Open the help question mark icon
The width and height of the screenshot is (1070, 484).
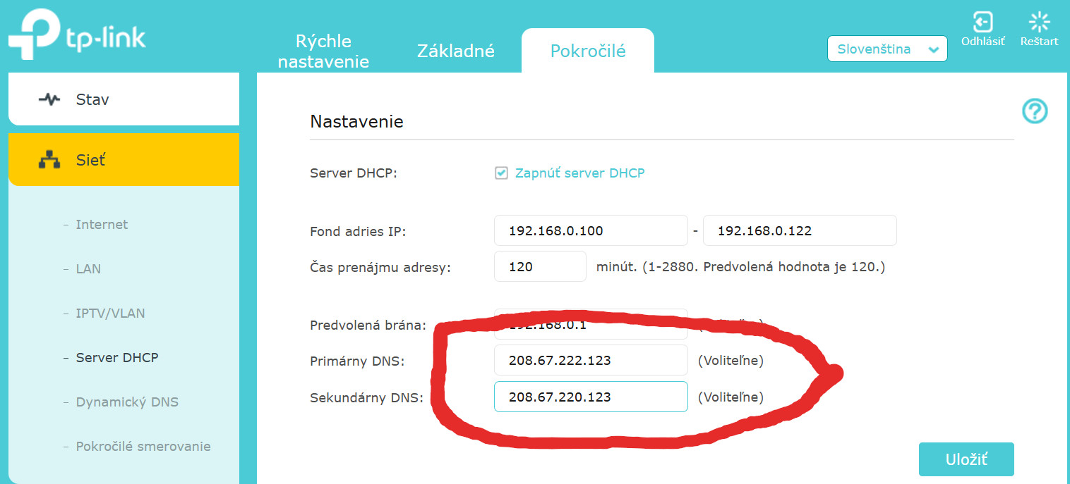pyautogui.click(x=1035, y=111)
